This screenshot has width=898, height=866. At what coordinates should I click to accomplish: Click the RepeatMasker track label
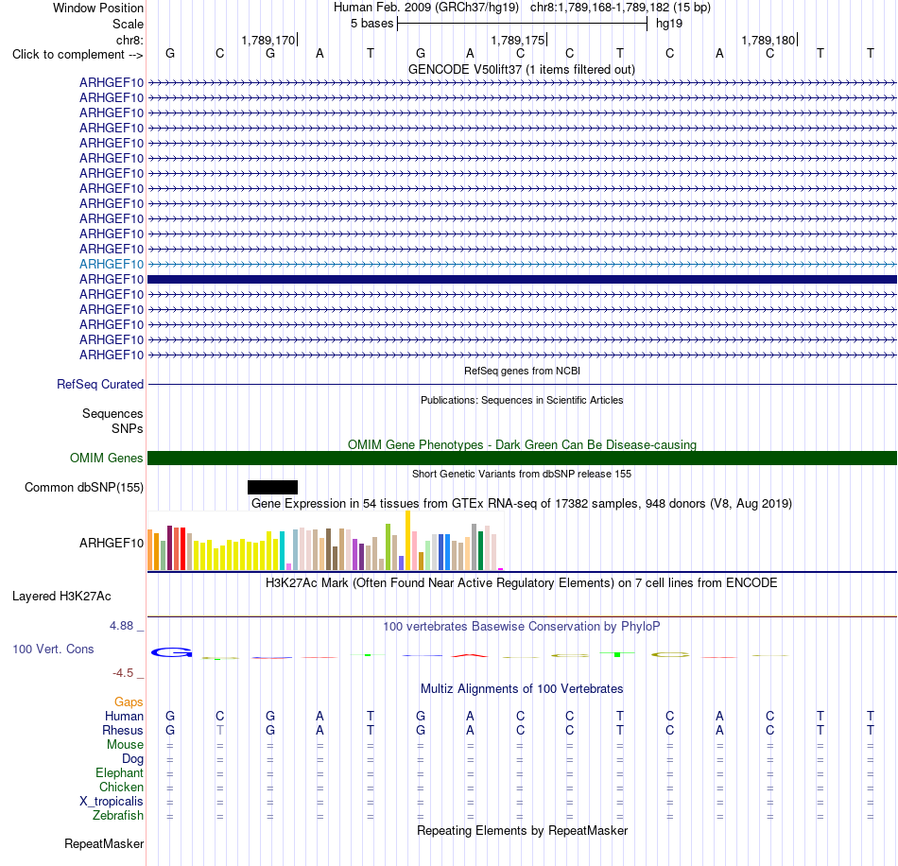coord(104,843)
